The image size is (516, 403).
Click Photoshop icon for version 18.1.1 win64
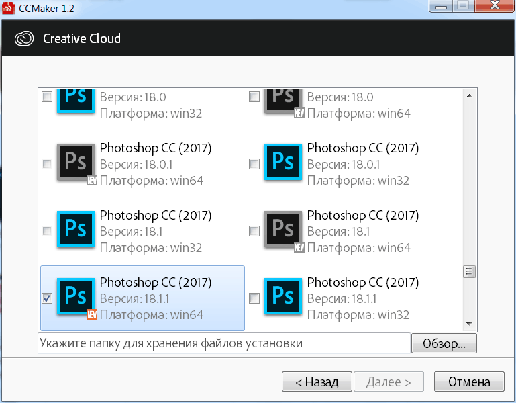pos(76,297)
